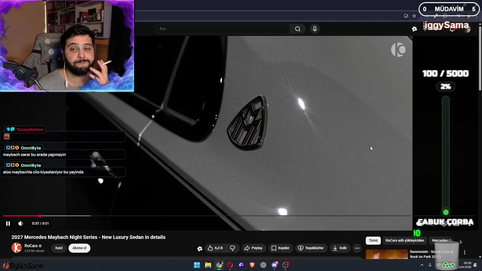Screen dimensions: 482x271
Task: Save the video with Kaydet button
Action: tap(280, 248)
